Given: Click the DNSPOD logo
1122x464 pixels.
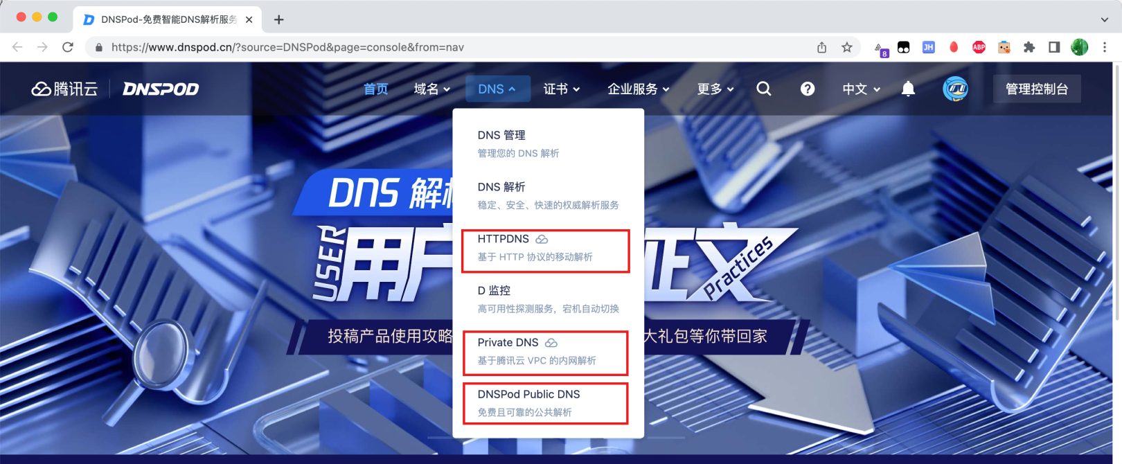Looking at the screenshot, I should 161,89.
